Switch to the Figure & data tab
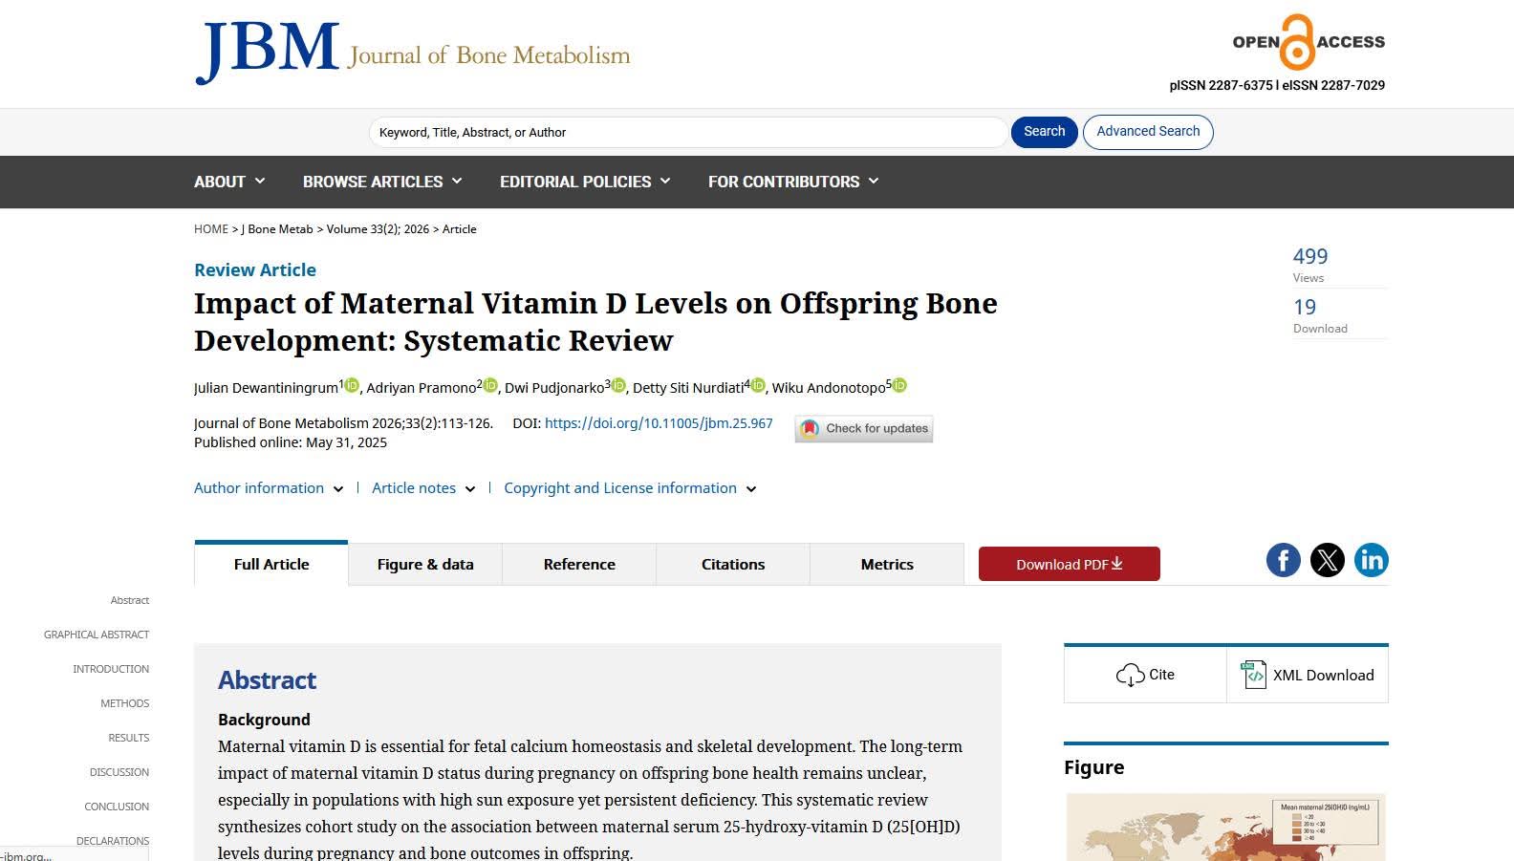This screenshot has width=1514, height=861. [x=425, y=565]
